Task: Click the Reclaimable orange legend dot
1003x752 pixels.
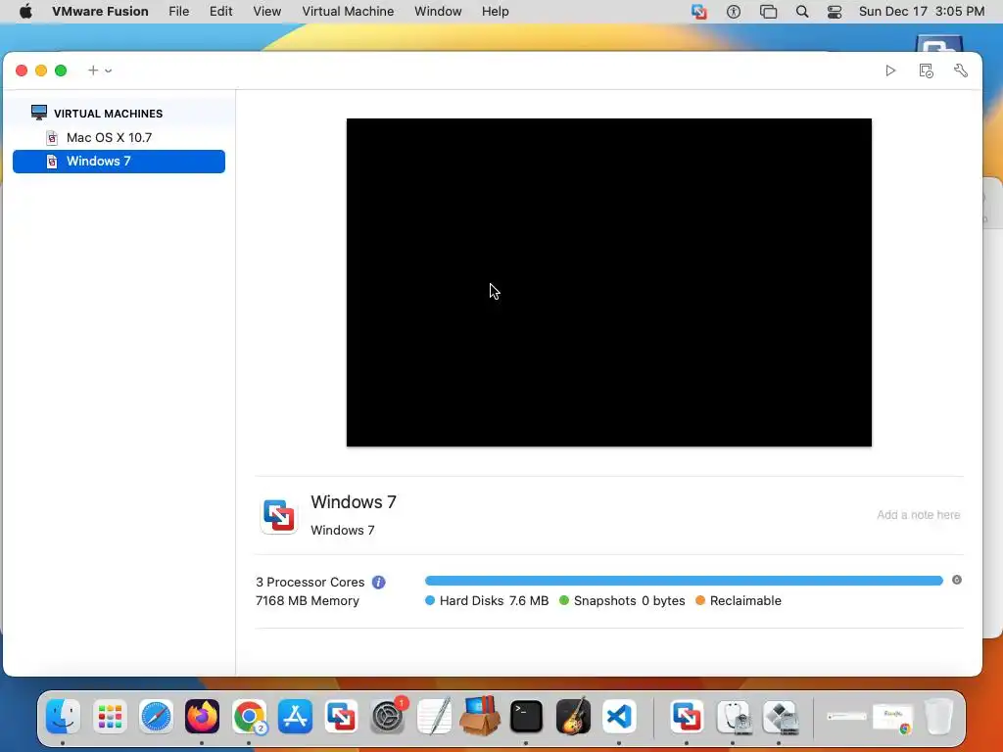Action: click(700, 600)
